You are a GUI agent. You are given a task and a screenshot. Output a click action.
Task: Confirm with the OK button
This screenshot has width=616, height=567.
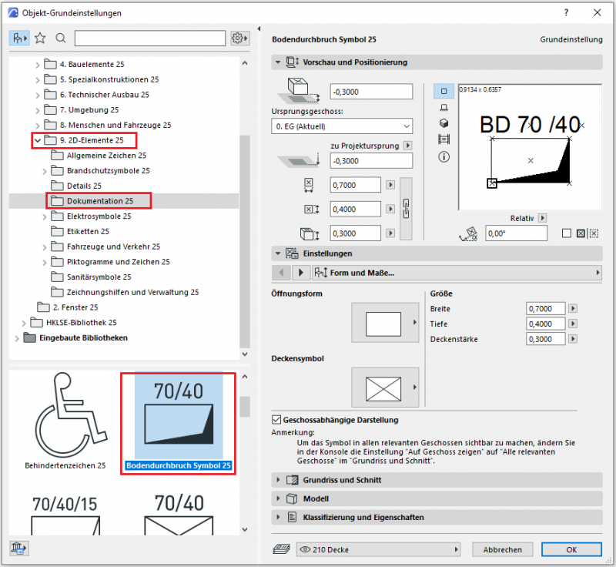(571, 550)
